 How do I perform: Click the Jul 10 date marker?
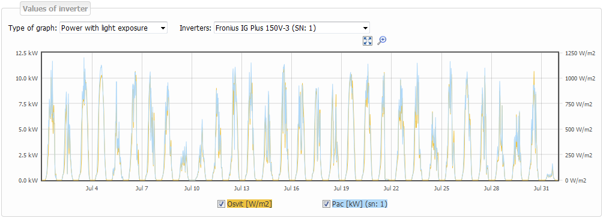point(192,189)
